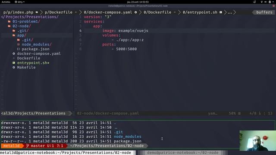Collapse the /Projects/Presentations/ root node
The width and height of the screenshot is (276, 155).
point(30,17)
